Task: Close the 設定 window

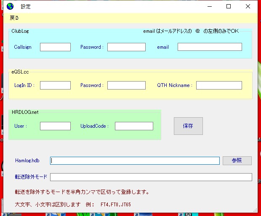Action: coord(248,6)
